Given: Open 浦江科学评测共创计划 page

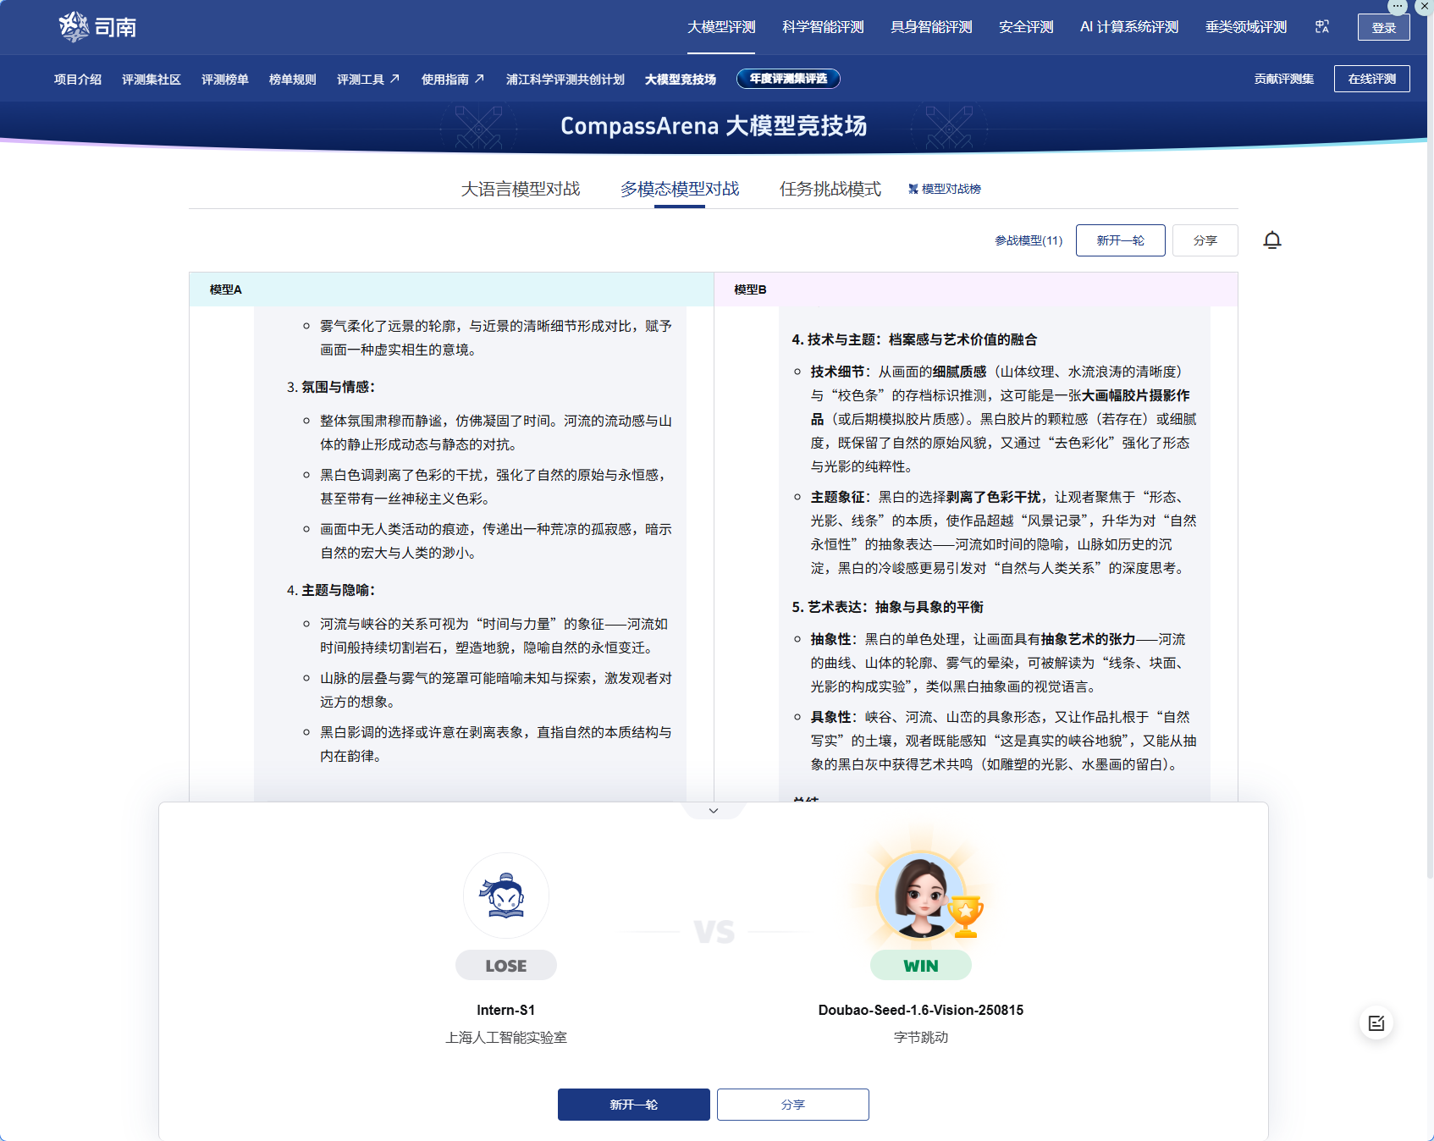Looking at the screenshot, I should click(565, 80).
